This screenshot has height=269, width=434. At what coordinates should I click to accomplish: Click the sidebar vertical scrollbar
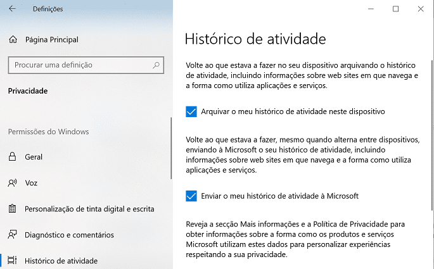pos(171,148)
